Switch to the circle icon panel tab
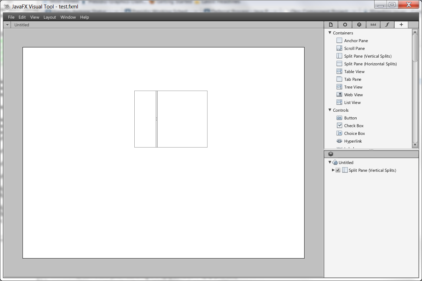 345,25
